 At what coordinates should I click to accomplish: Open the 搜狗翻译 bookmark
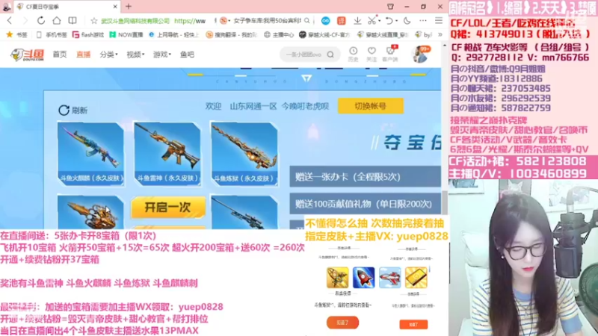[231, 34]
